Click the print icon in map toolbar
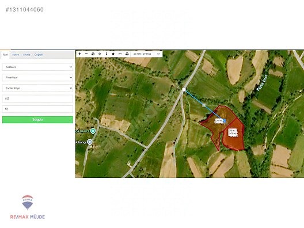The height and width of the screenshot is (228, 304). (127, 54)
